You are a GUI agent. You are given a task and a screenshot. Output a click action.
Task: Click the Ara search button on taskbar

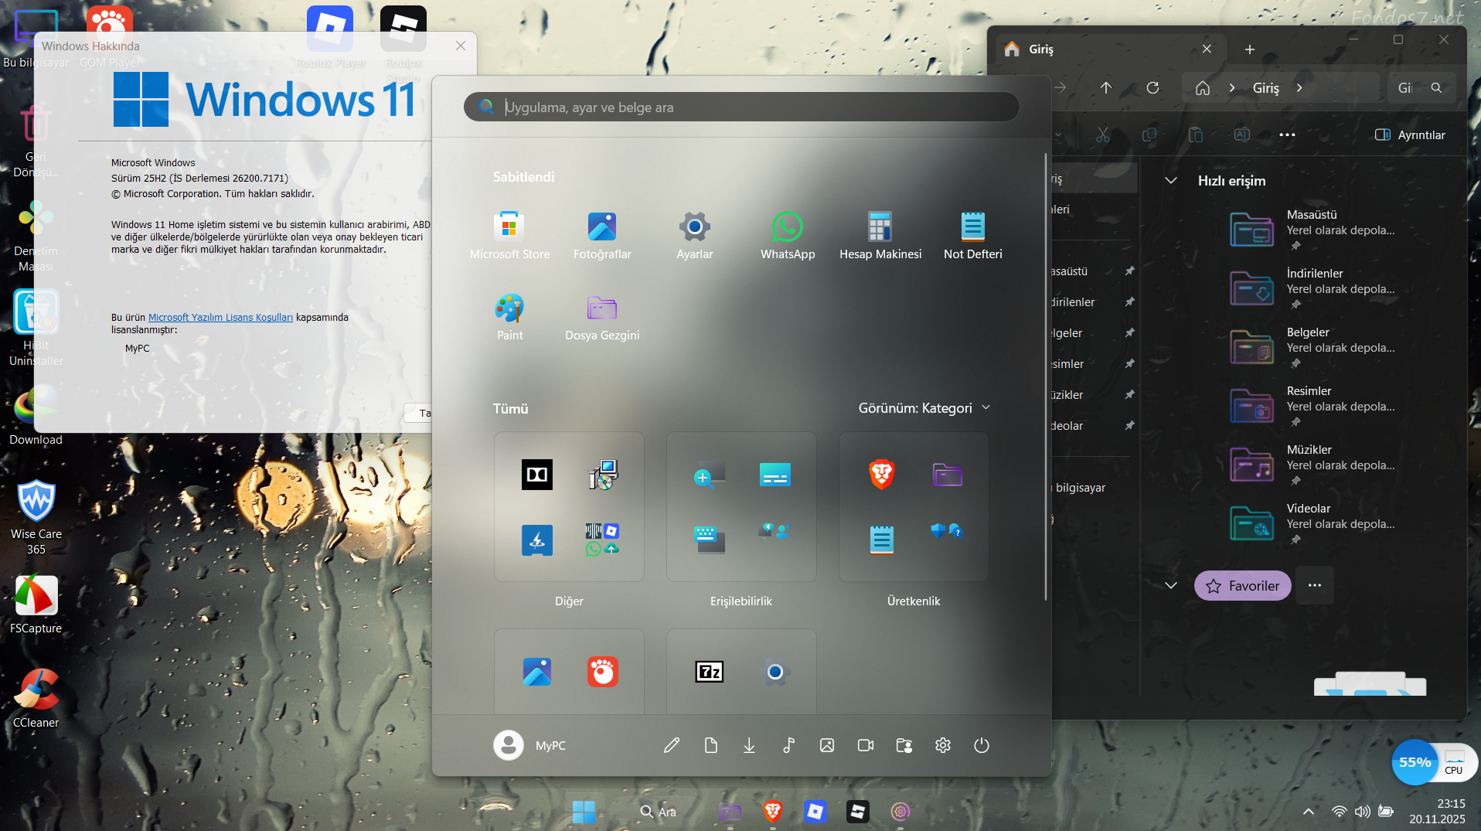(x=659, y=812)
